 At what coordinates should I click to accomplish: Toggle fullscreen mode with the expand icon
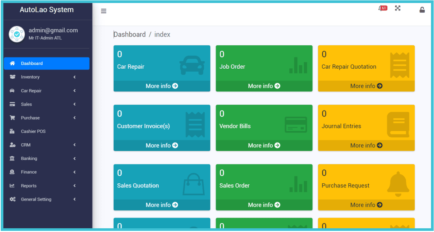coord(398,8)
